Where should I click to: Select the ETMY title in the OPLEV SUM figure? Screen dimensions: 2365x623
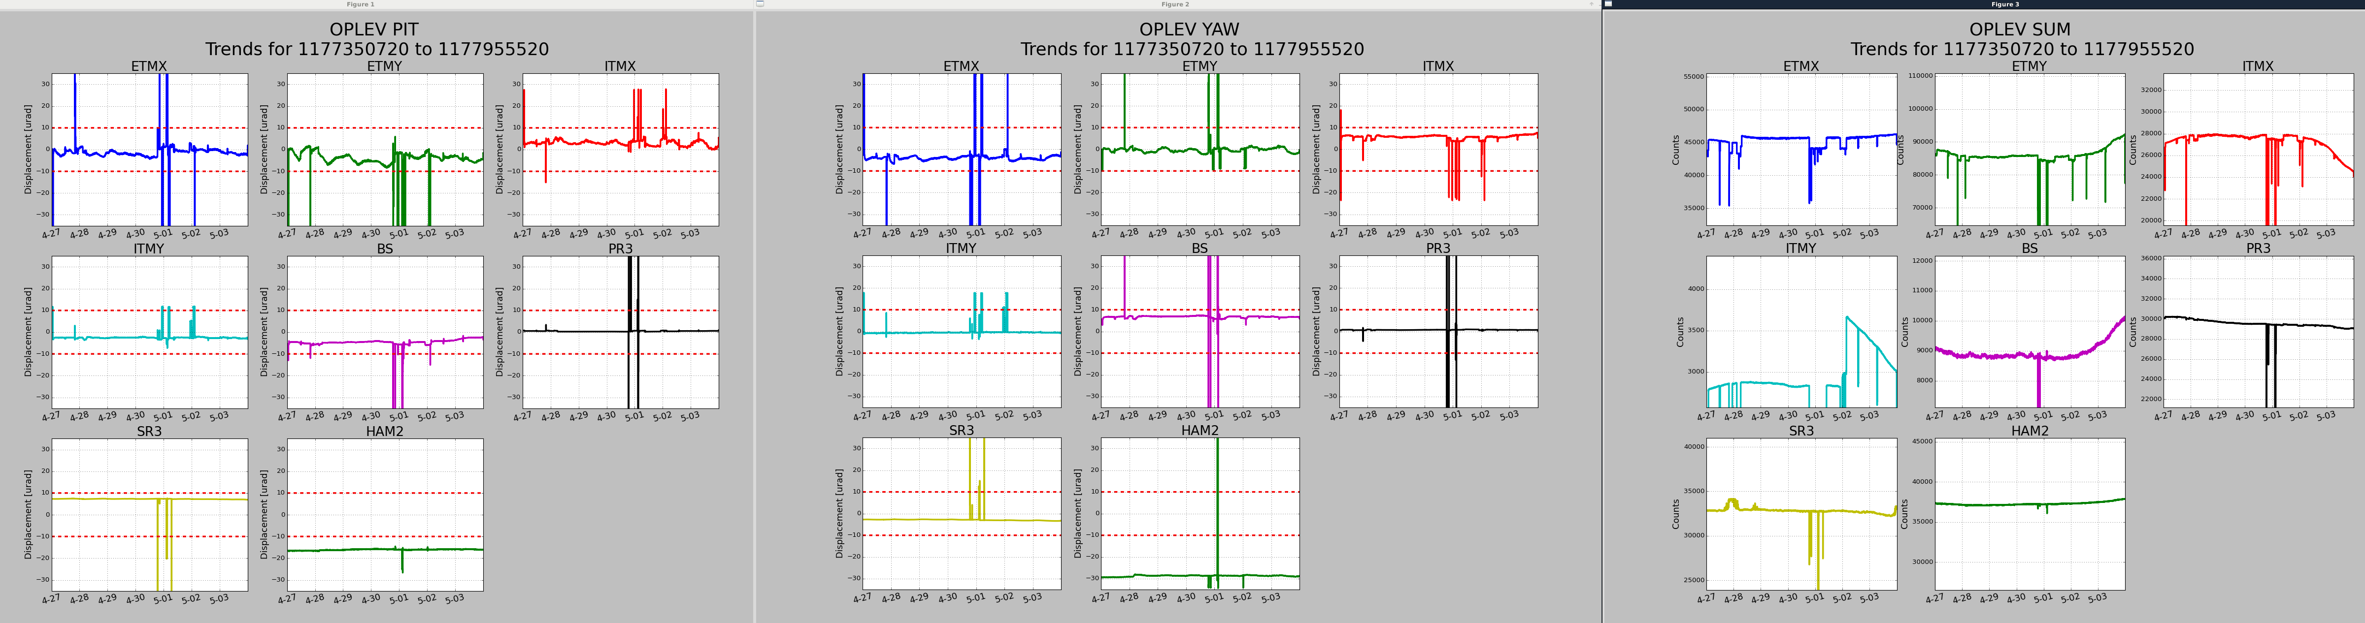click(2030, 66)
